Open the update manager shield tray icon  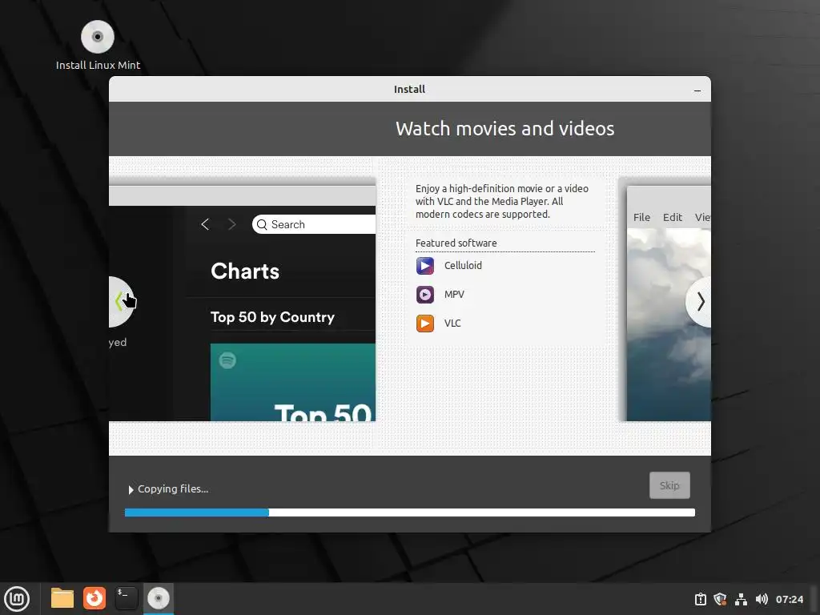(720, 599)
